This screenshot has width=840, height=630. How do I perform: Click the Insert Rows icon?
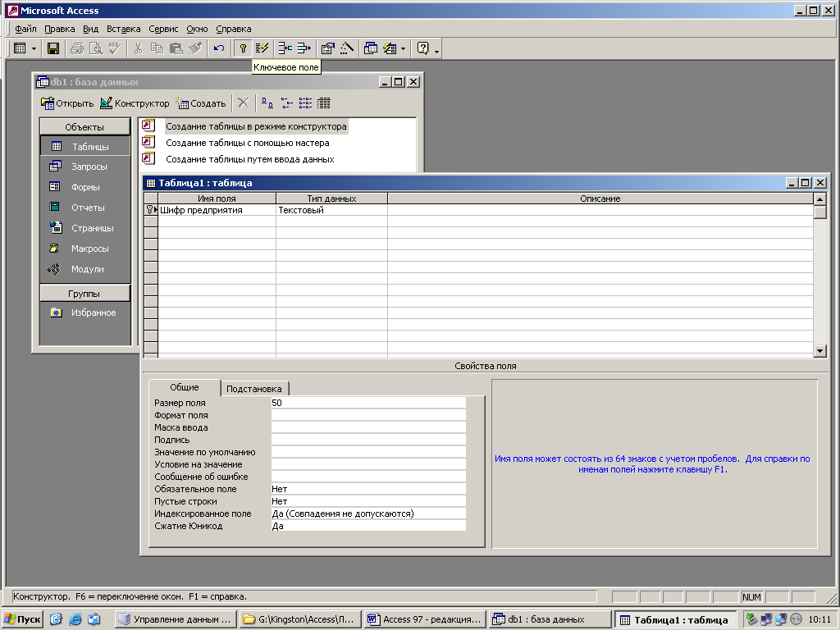(x=285, y=48)
